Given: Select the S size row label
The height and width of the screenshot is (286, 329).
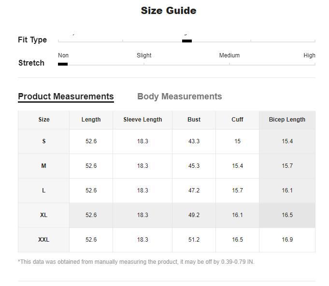Looking at the screenshot, I should 43,141.
